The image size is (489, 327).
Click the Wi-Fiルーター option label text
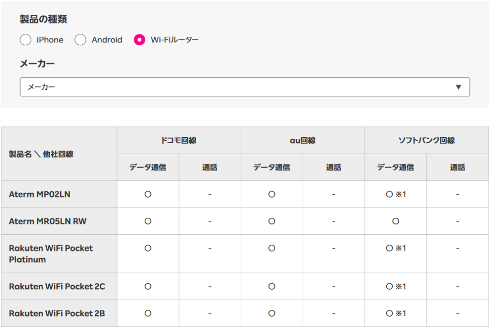tap(175, 40)
